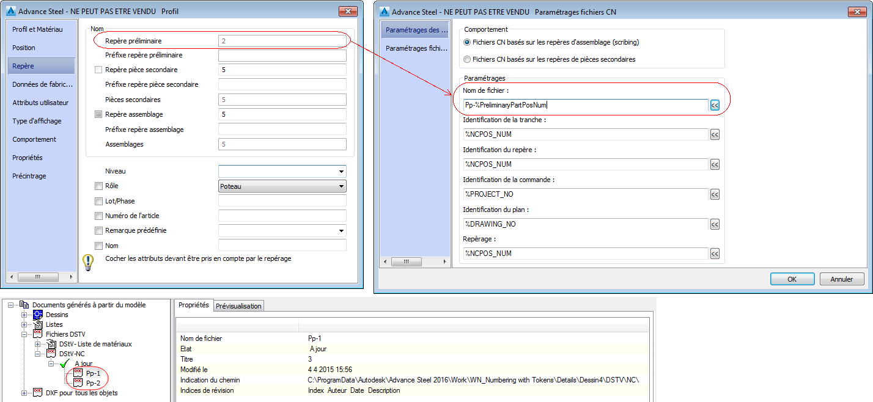Enable the Rôle checkbox
Image resolution: width=873 pixels, height=402 pixels.
pos(99,186)
